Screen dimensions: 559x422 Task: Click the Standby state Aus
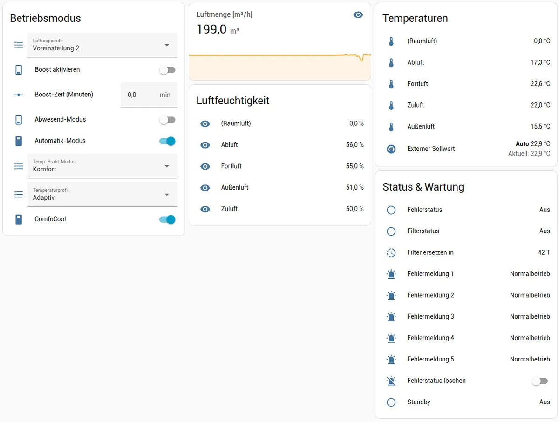tap(545, 402)
